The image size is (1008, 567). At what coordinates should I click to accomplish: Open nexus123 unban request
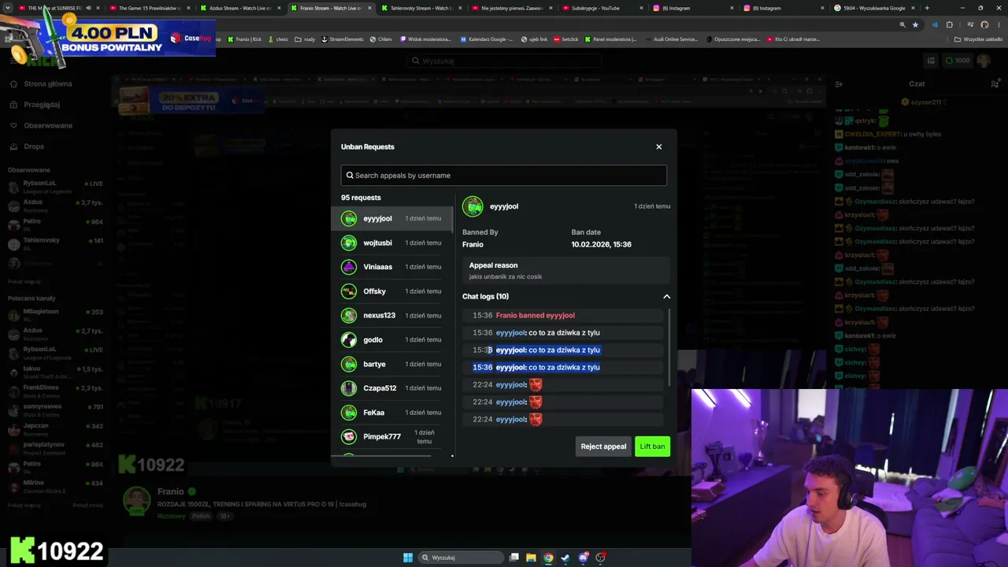391,315
